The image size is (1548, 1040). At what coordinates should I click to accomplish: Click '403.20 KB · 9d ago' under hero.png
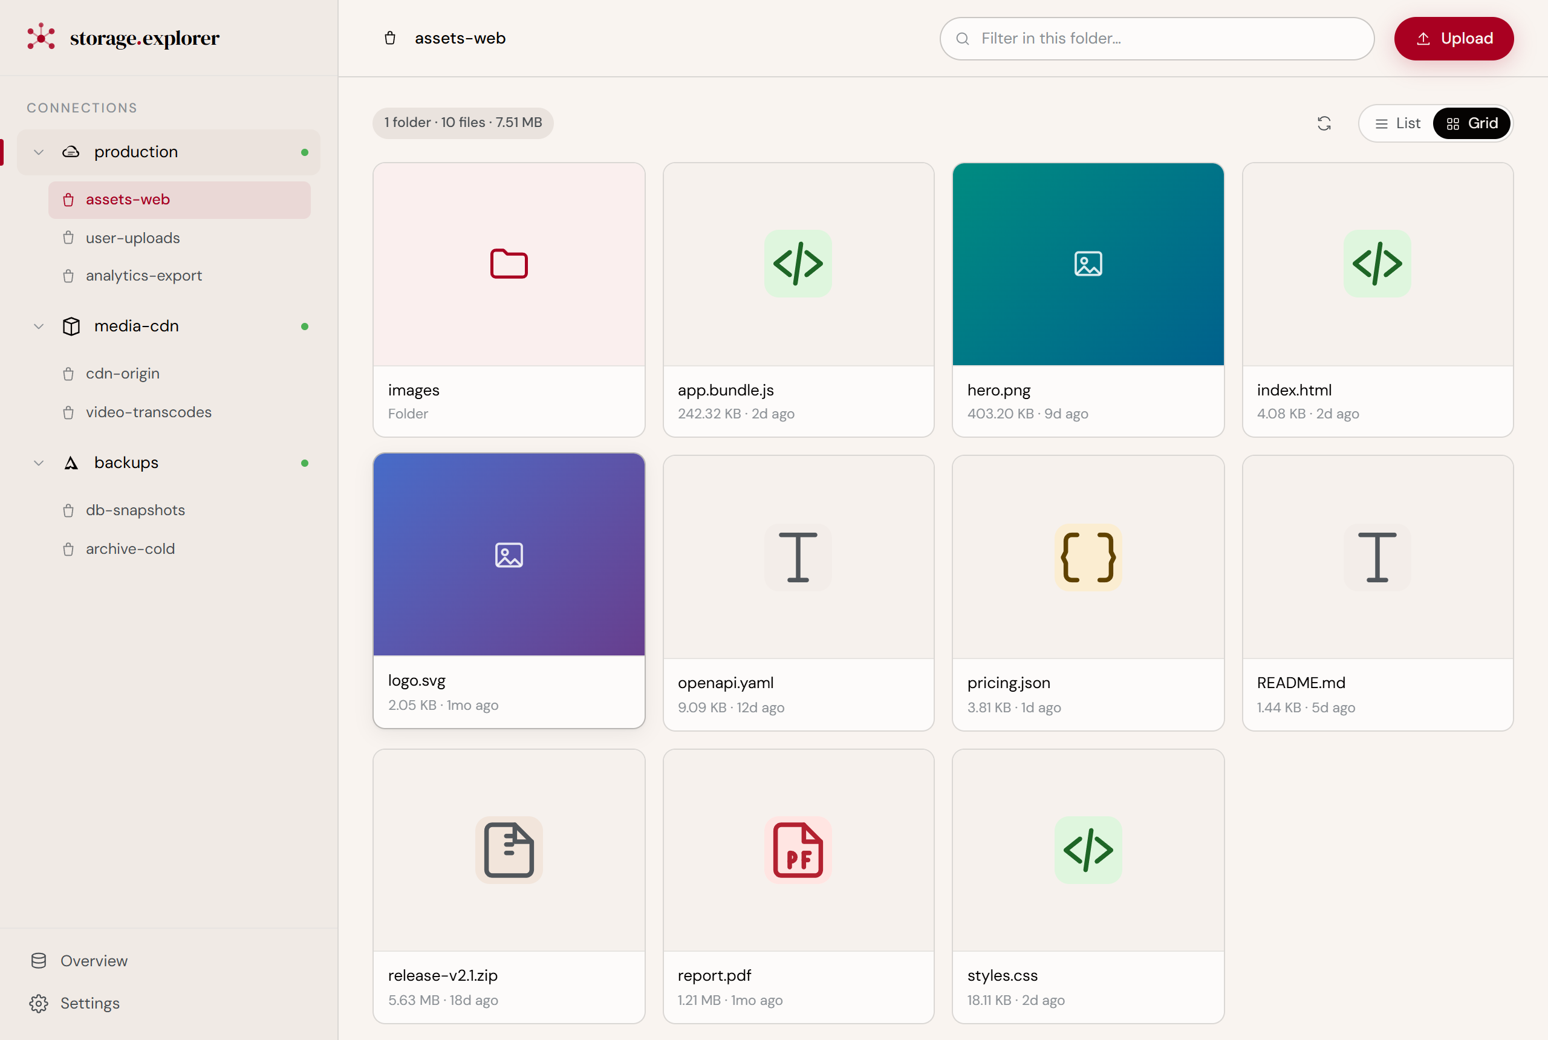tap(1027, 414)
